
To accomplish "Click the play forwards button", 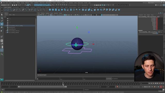I will (x=157, y=83).
